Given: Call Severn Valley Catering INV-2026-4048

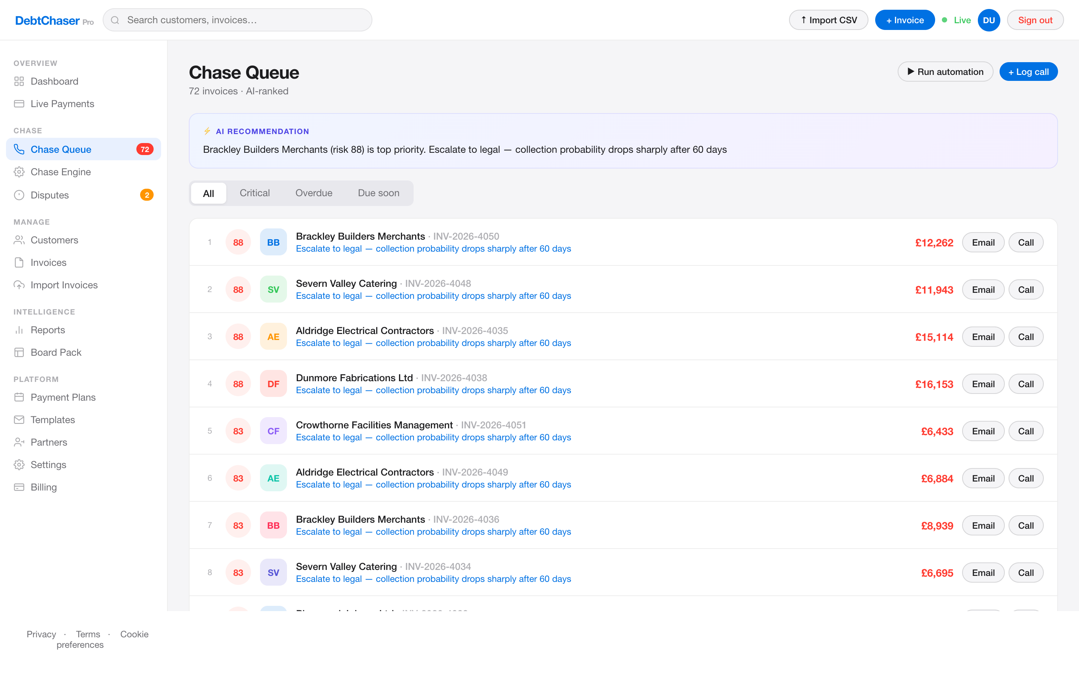Looking at the screenshot, I should tap(1025, 290).
